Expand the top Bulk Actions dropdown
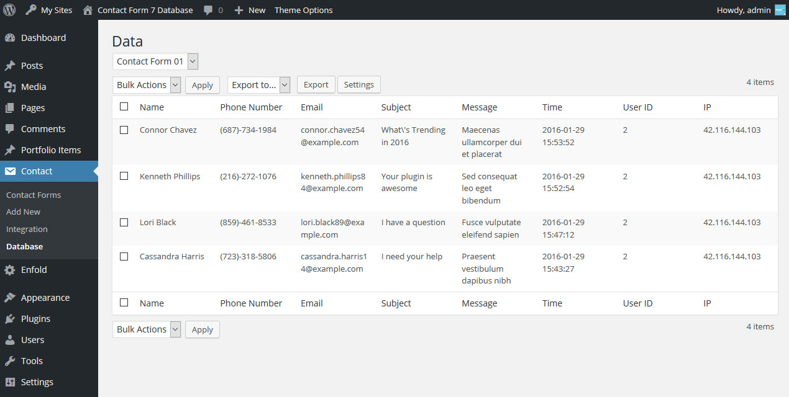 [147, 85]
